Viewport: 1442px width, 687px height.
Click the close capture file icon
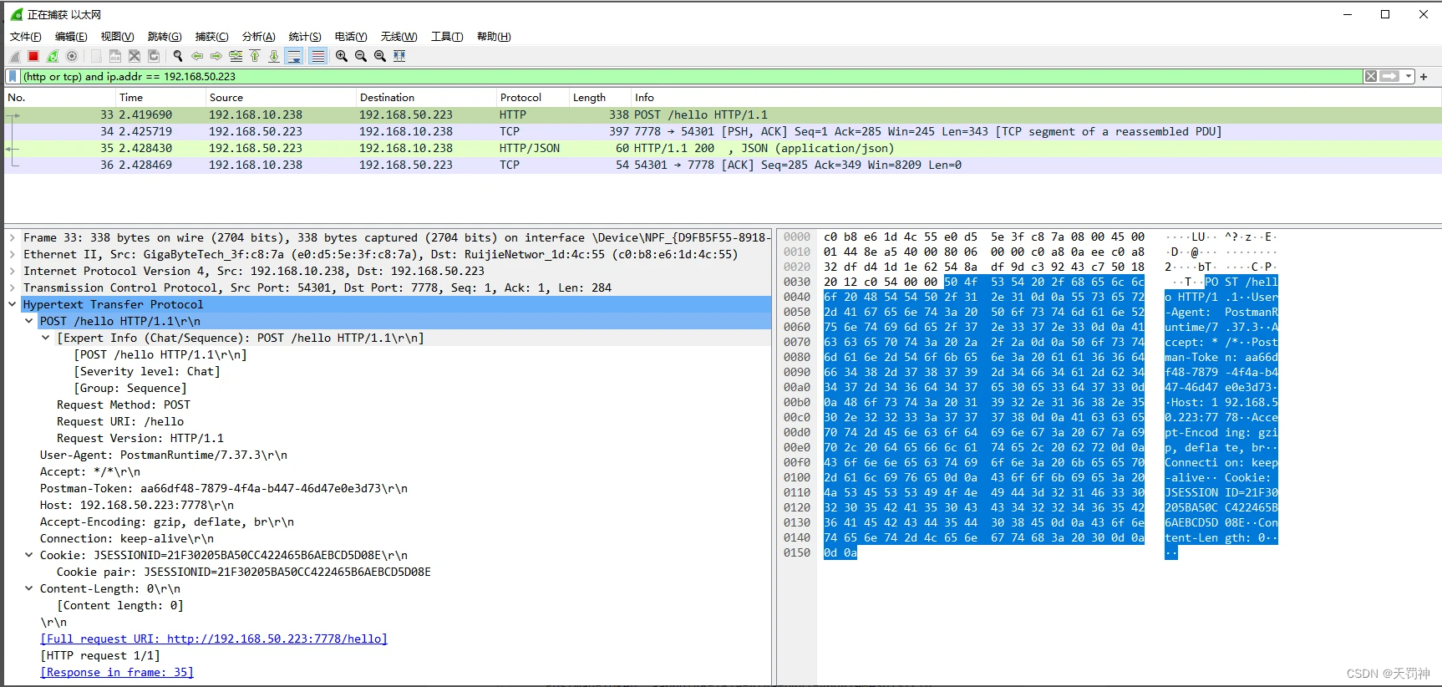135,56
